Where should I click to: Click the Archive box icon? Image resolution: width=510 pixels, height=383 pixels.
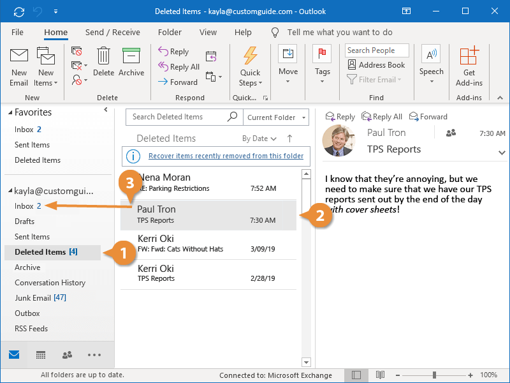pos(131,62)
